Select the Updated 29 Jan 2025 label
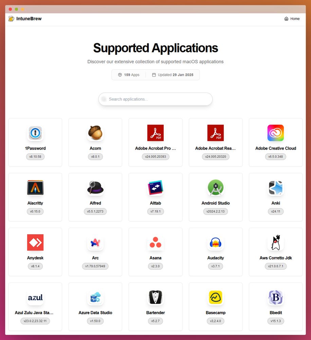The height and width of the screenshot is (340, 311). tap(172, 75)
